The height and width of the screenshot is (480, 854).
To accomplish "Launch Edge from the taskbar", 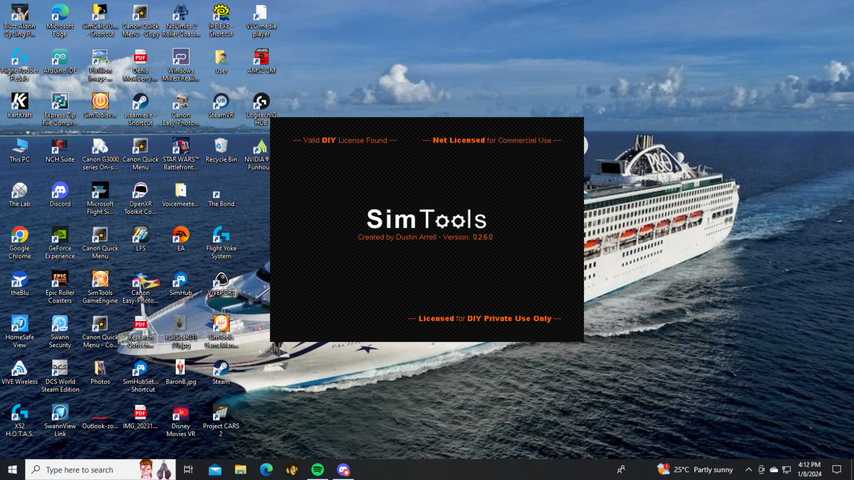I will pos(266,469).
